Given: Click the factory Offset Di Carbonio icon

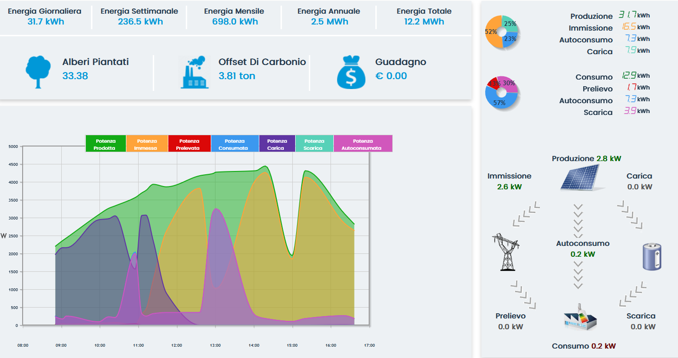Looking at the screenshot, I should [x=194, y=72].
